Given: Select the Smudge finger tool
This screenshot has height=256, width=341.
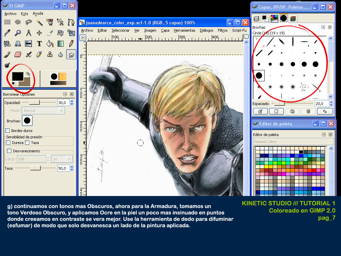Looking at the screenshot, I should pyautogui.click(x=71, y=54).
